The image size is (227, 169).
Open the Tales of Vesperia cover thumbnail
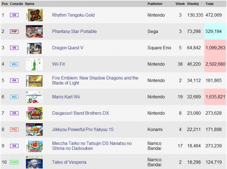[35, 162]
